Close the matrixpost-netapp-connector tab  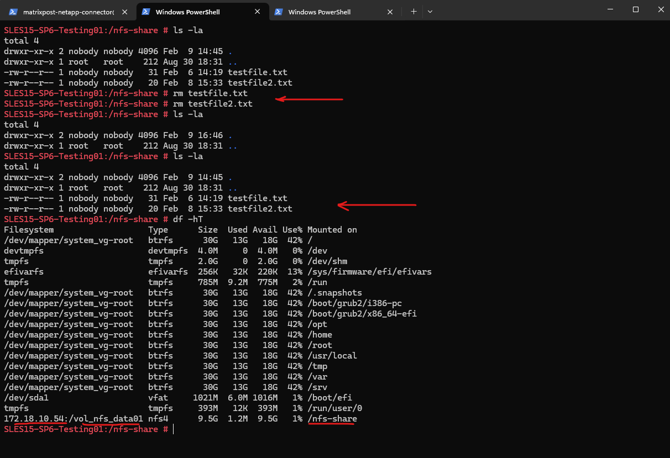point(125,12)
